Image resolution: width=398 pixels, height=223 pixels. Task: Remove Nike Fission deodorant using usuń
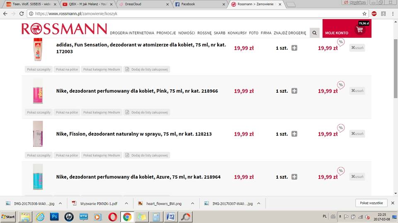point(357,134)
